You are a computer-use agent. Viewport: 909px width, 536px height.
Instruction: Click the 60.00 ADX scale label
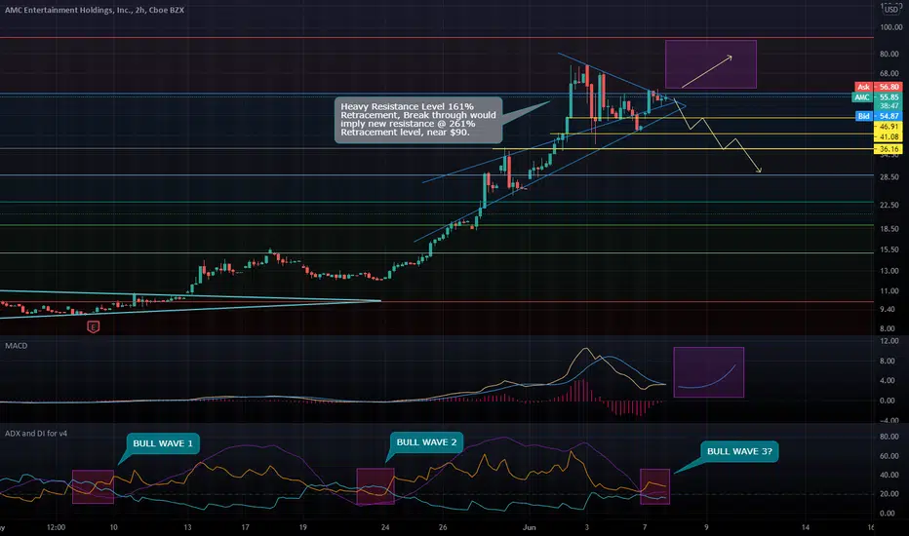pyautogui.click(x=890, y=456)
